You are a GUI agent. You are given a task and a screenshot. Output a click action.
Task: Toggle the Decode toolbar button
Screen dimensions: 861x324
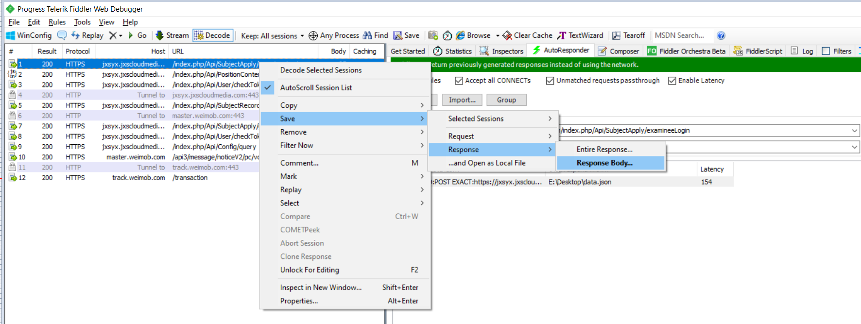point(212,35)
